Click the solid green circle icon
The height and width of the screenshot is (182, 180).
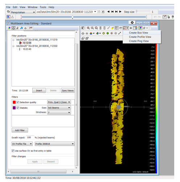tap(108, 34)
